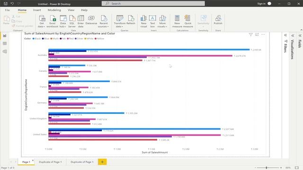
Task: Select the Page 1 tab
Action: point(26,162)
